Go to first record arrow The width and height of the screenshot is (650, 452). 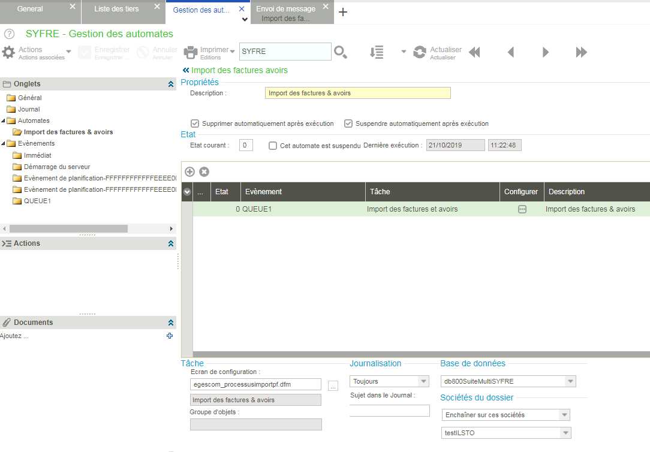[475, 52]
